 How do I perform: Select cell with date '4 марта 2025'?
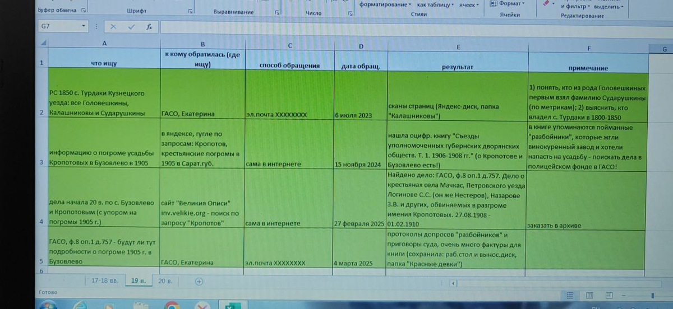[x=360, y=249]
